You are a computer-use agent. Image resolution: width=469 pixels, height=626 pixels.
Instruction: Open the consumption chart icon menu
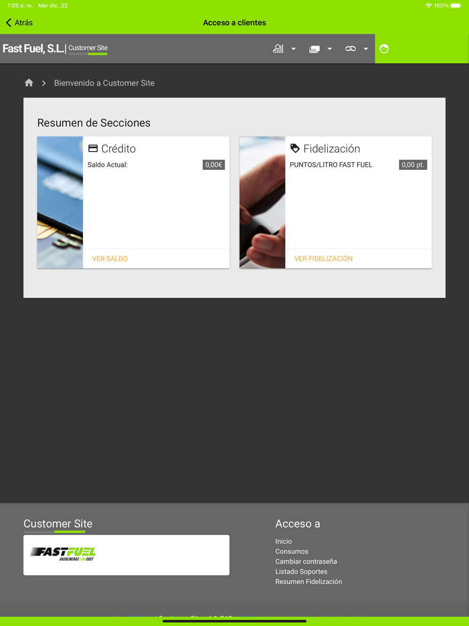(278, 48)
